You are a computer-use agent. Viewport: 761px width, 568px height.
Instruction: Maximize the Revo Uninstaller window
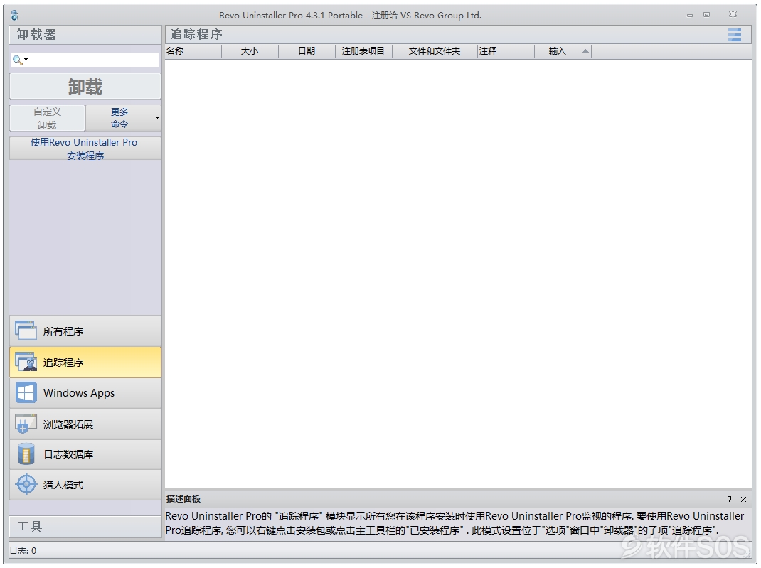pyautogui.click(x=707, y=15)
